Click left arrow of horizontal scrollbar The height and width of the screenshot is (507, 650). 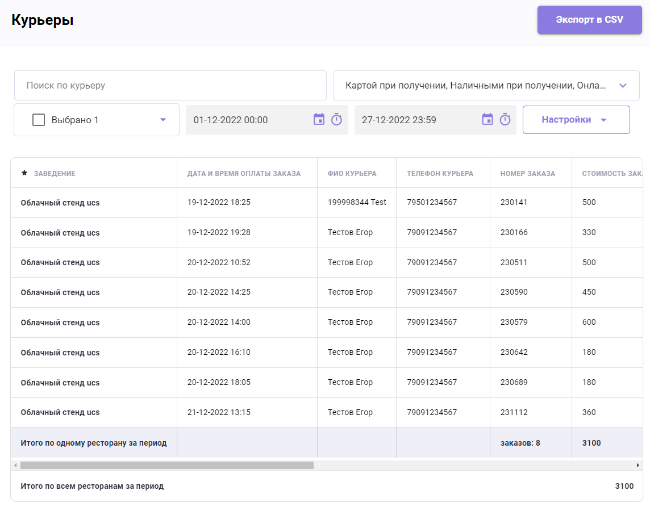(15, 465)
